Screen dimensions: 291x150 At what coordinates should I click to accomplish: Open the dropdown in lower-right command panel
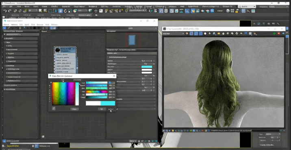pyautogui.click(x=273, y=134)
